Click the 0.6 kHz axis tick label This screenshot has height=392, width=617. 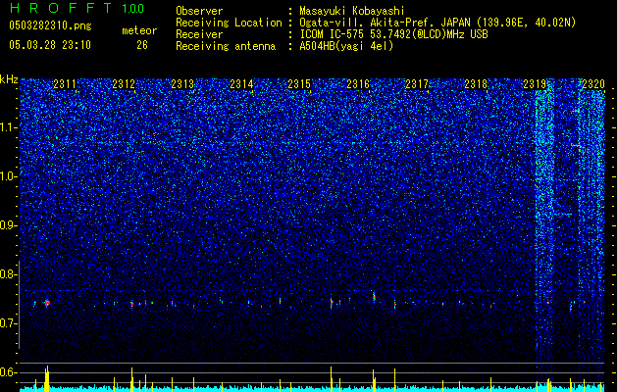[x=9, y=372]
